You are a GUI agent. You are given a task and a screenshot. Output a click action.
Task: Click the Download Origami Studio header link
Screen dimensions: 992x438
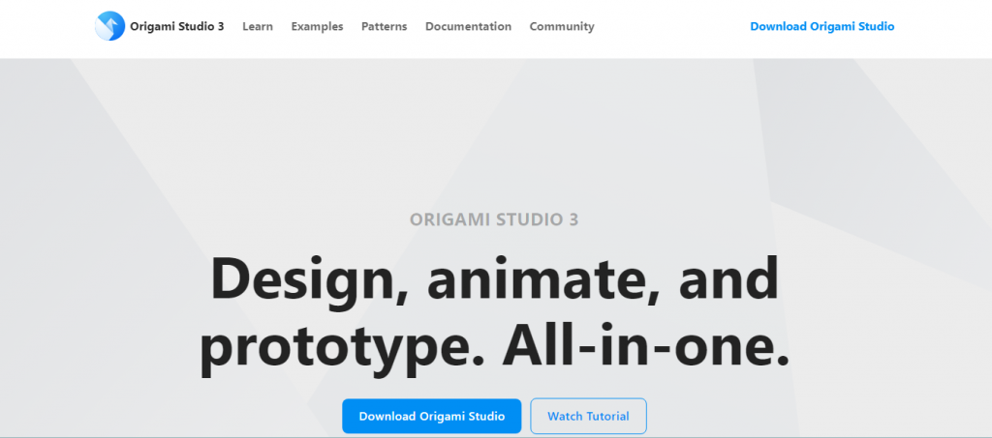coord(821,26)
